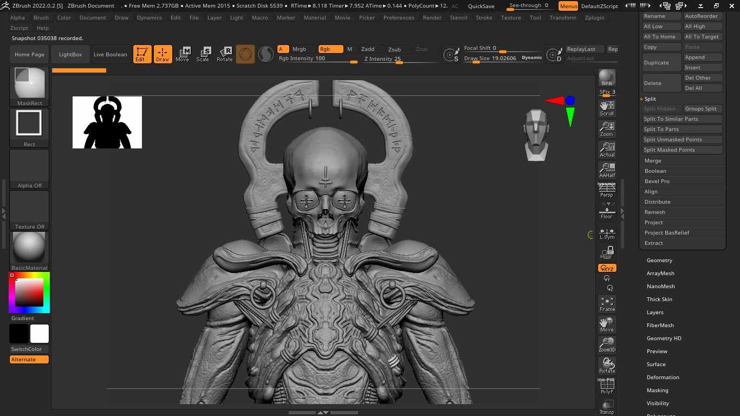Toggle Live Boolean mode
The width and height of the screenshot is (740, 416).
point(111,54)
